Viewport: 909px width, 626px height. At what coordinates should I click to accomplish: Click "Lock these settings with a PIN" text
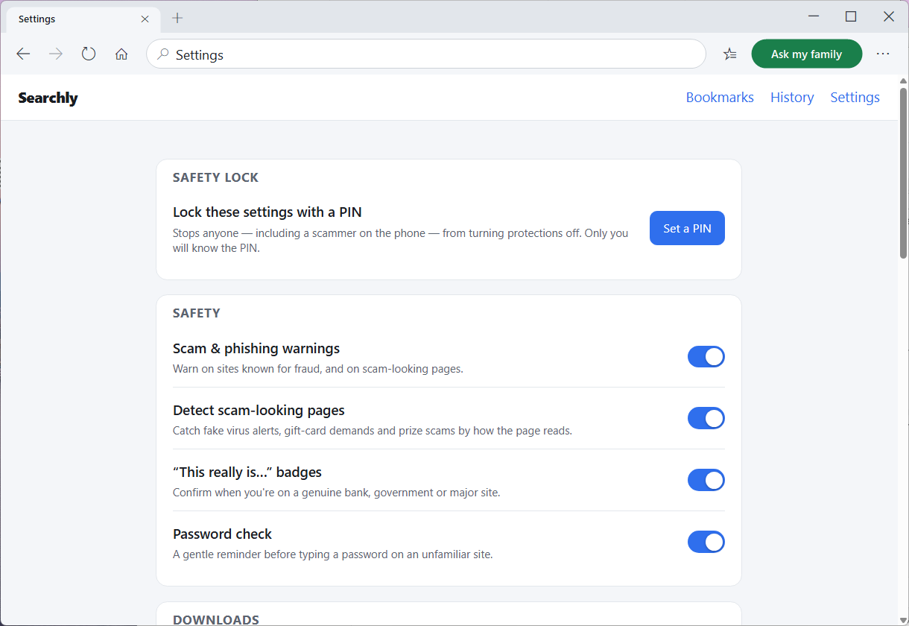point(267,212)
